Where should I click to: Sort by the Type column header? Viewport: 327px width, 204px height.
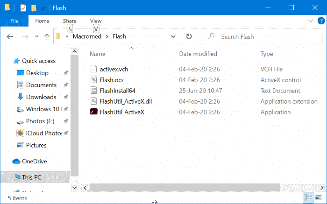click(x=267, y=54)
